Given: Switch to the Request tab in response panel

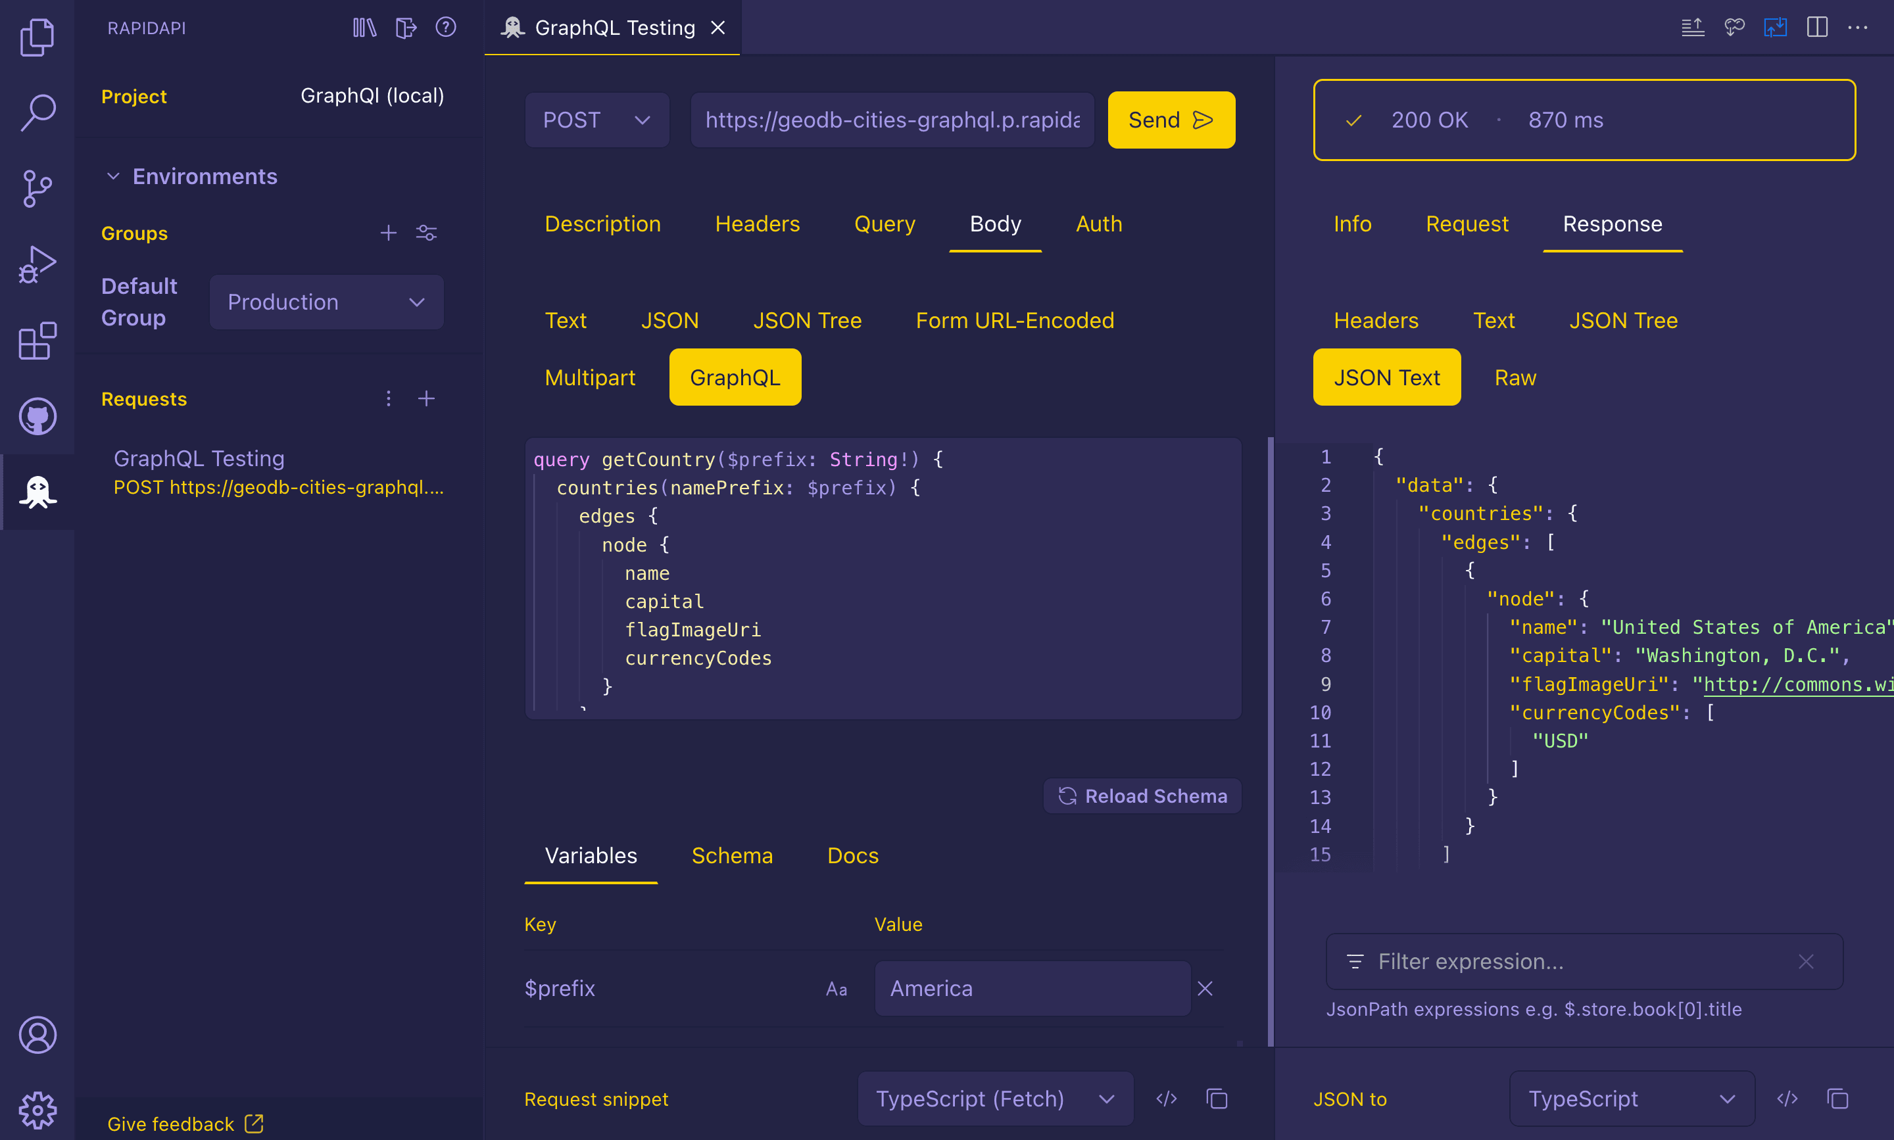Looking at the screenshot, I should [1467, 224].
